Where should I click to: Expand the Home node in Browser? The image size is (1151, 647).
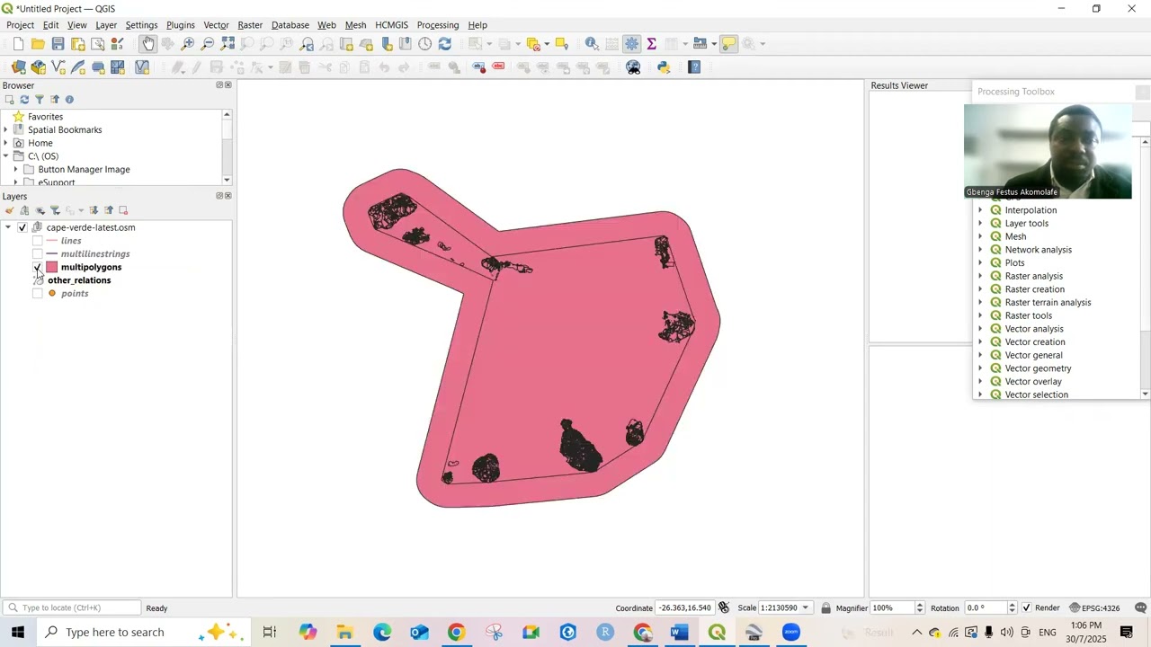(x=6, y=143)
